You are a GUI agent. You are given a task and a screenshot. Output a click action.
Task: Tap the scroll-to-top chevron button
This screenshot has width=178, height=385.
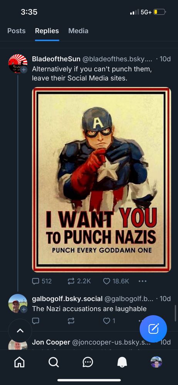click(20, 331)
